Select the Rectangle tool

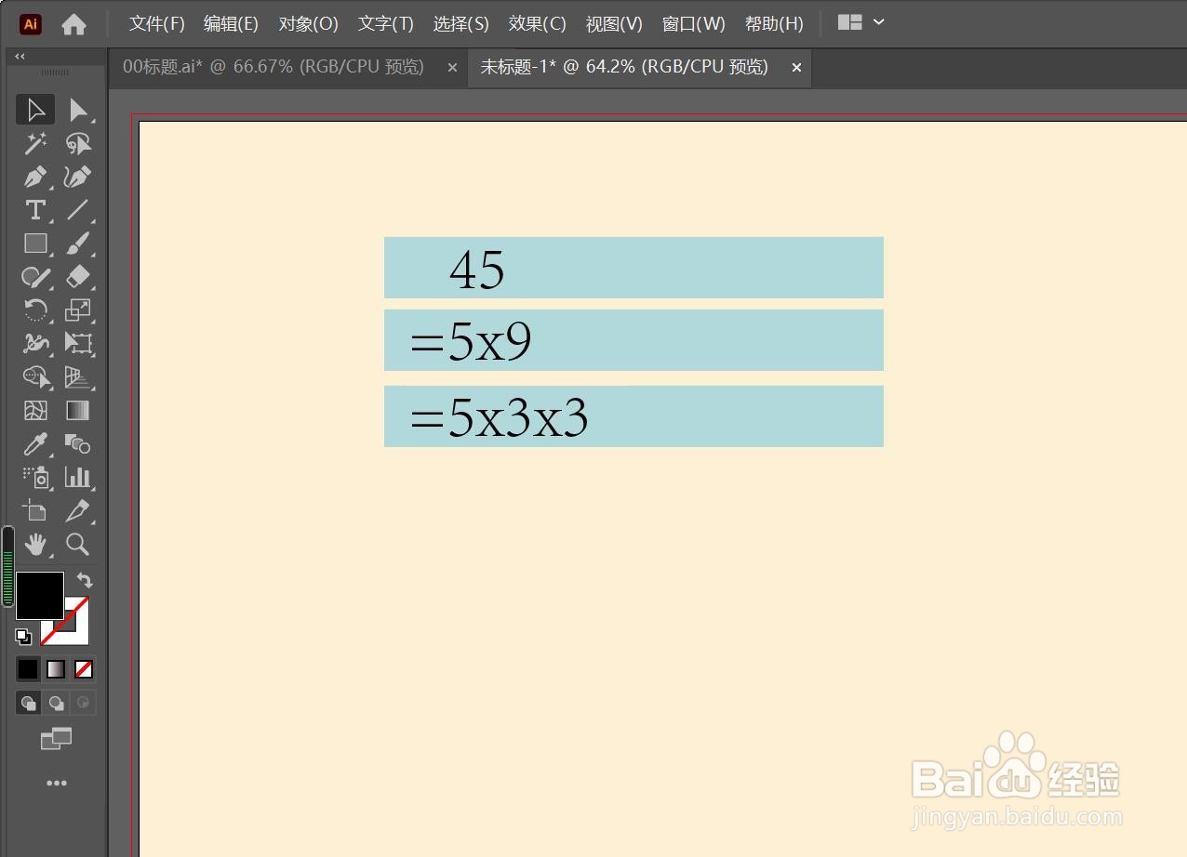click(35, 244)
